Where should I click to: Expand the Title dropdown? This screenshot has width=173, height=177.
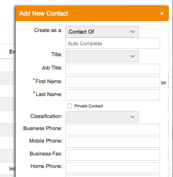click(102, 56)
